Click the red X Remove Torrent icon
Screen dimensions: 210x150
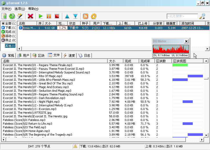[x=30, y=16]
